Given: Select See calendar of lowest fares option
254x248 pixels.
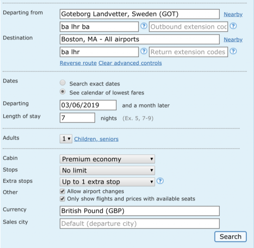Looking at the screenshot, I should click(62, 92).
